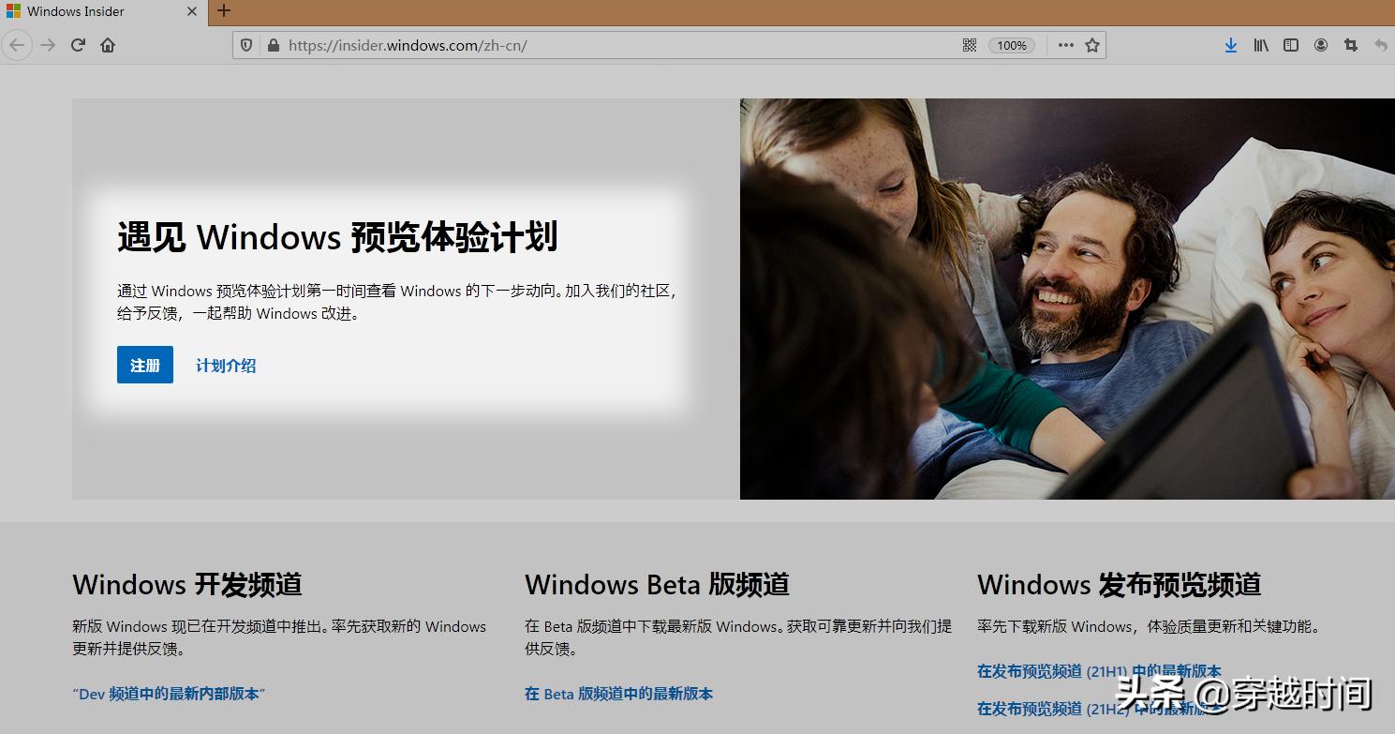The image size is (1395, 734).
Task: Reload the current page
Action: (78, 44)
